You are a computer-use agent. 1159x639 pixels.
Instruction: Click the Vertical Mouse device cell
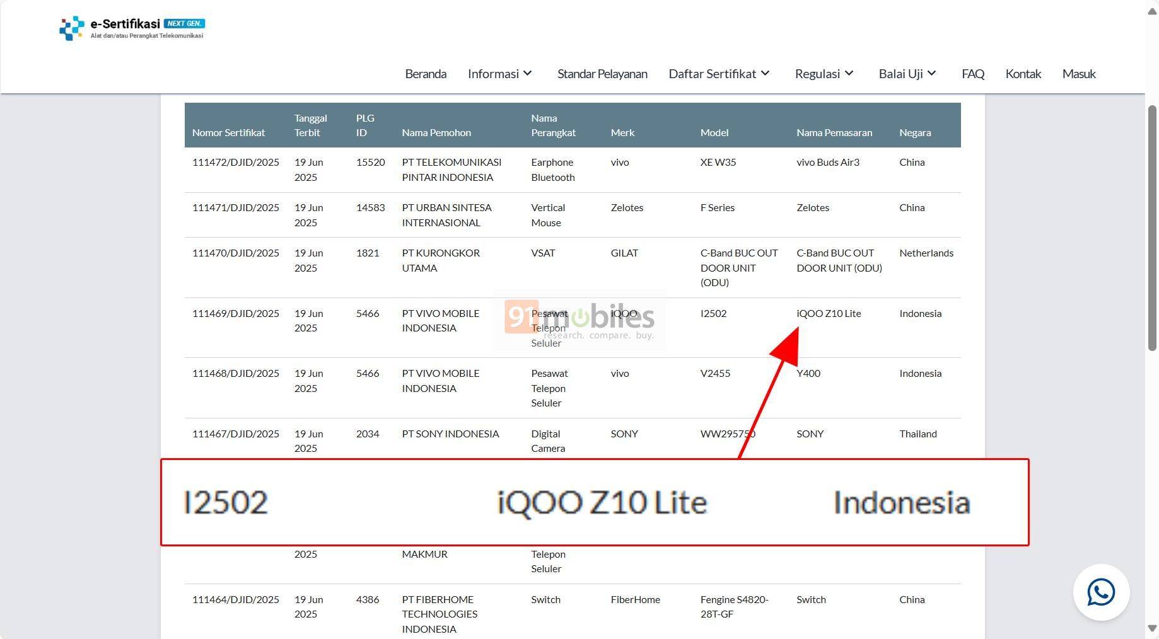[548, 215]
